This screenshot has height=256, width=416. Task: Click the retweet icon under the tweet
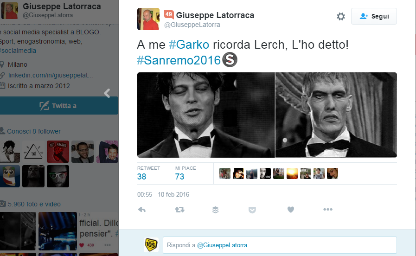179,210
